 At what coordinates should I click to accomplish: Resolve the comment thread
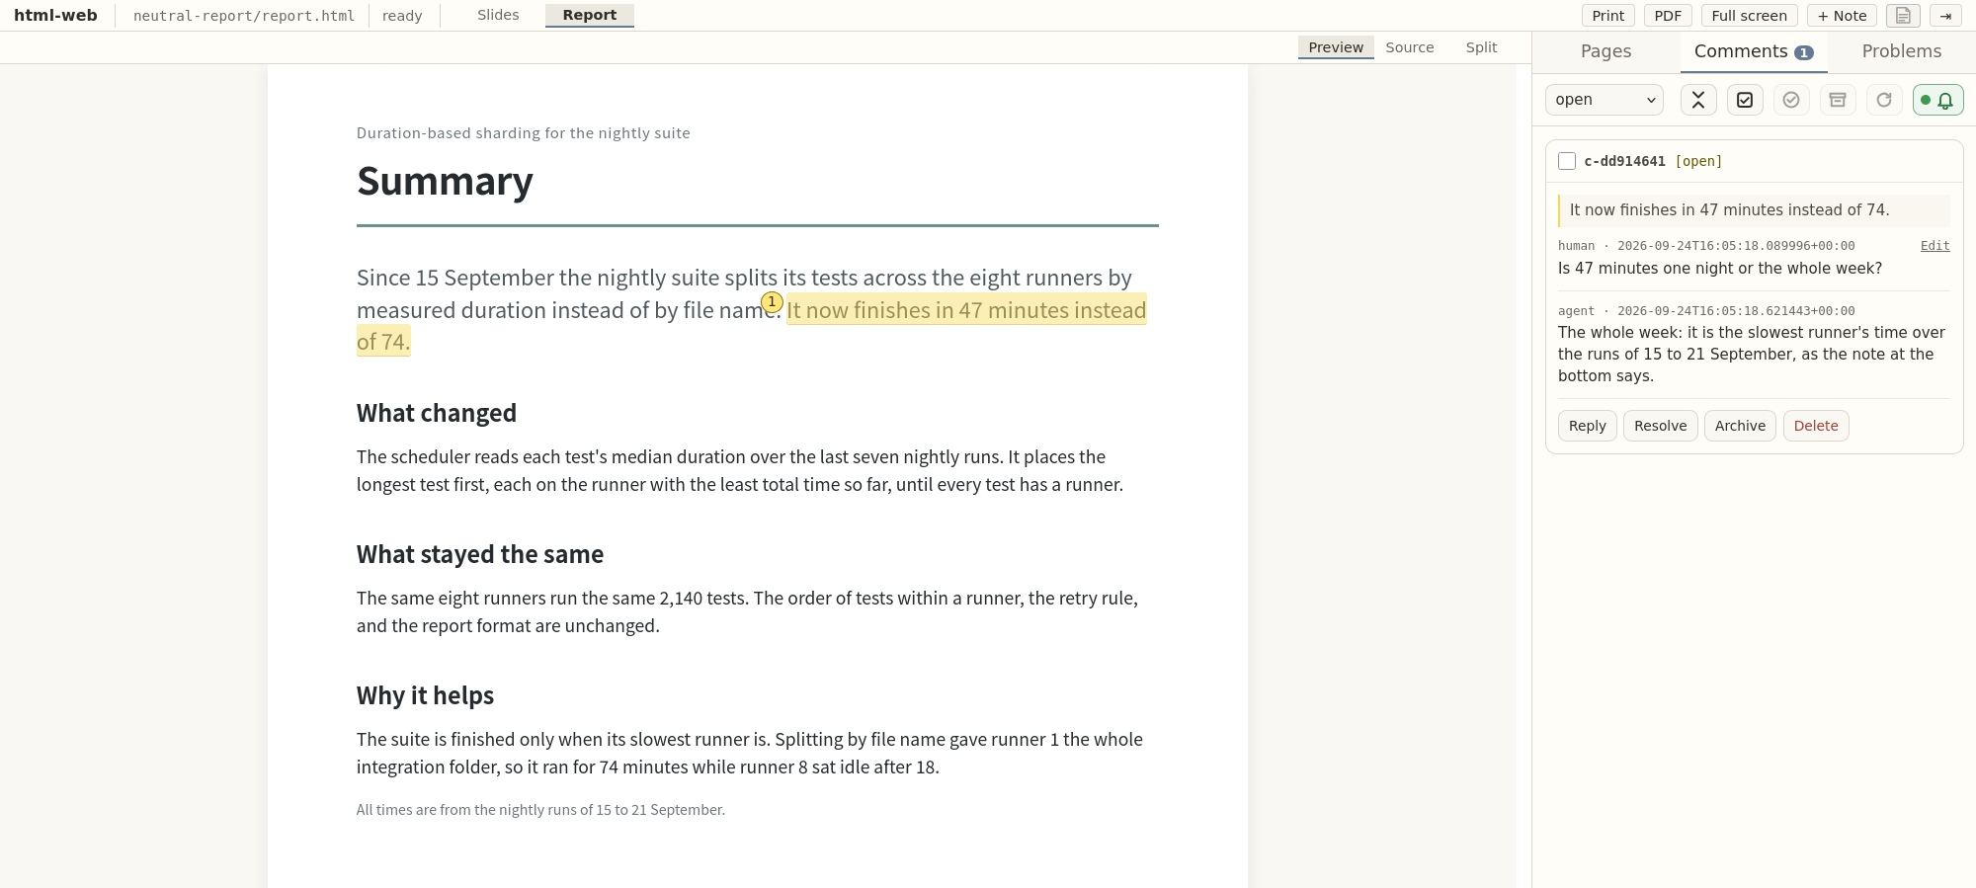point(1661,426)
